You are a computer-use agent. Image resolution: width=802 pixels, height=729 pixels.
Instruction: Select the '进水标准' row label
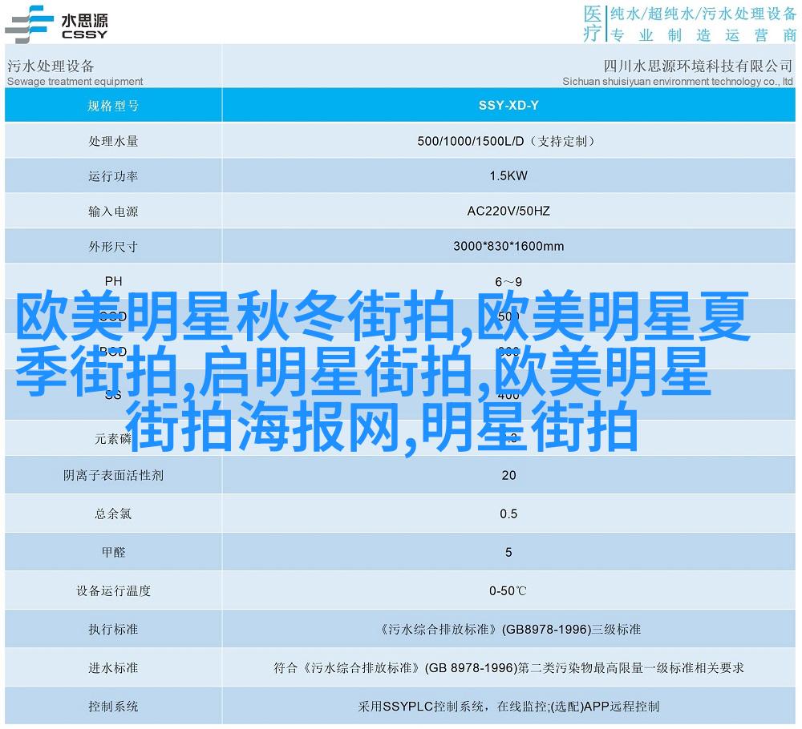coord(113,667)
